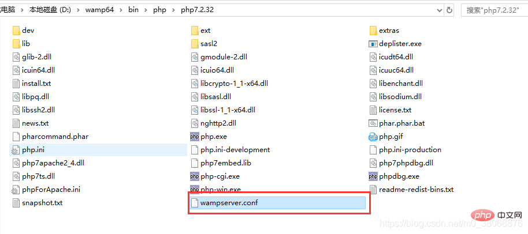This screenshot has width=528, height=234.
Task: Expand the chevron after bin breadcrumb
Action: click(x=146, y=10)
